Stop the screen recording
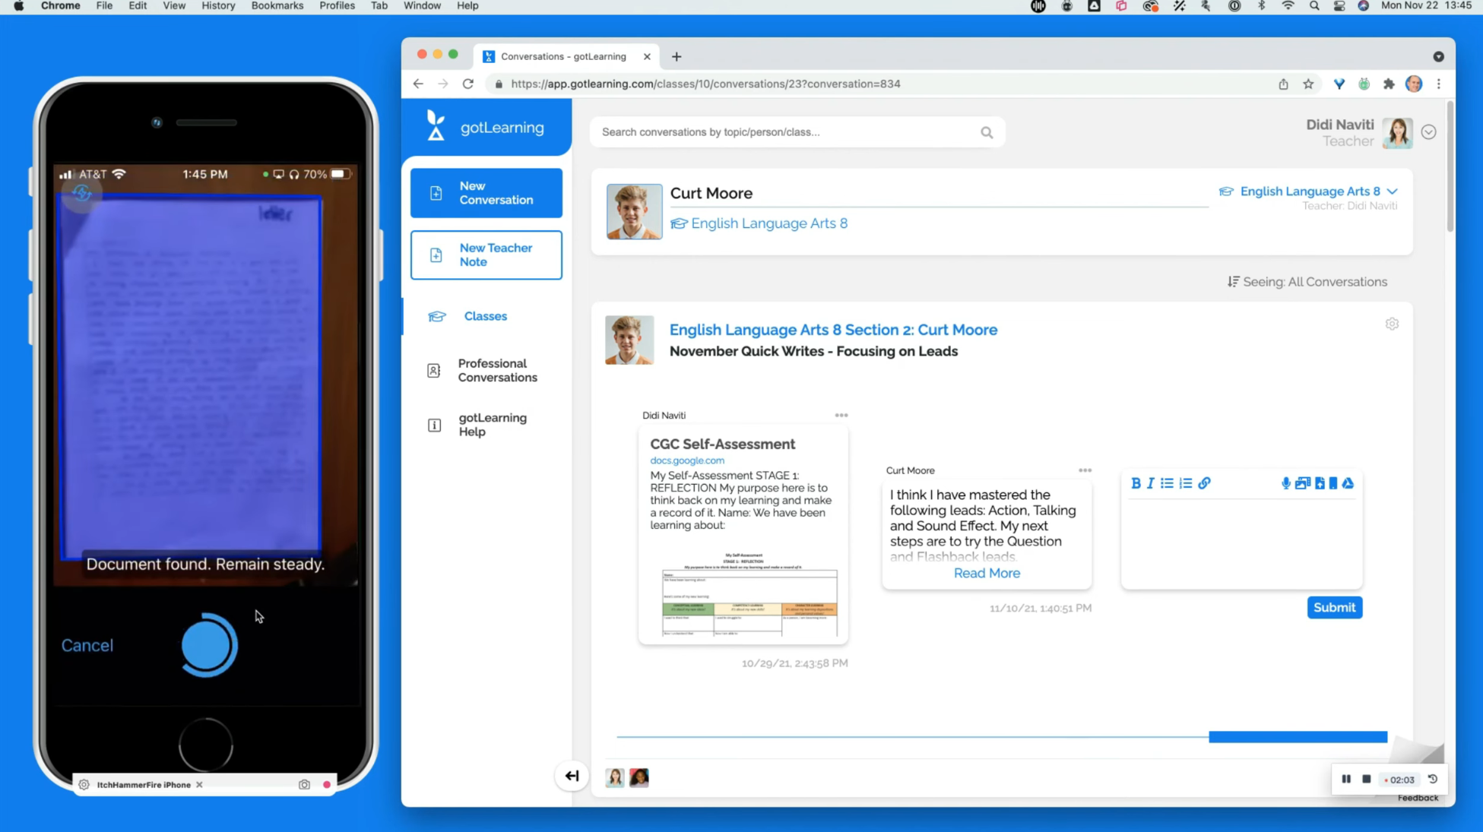Screen dimensions: 1483x832 pyautogui.click(x=1366, y=779)
